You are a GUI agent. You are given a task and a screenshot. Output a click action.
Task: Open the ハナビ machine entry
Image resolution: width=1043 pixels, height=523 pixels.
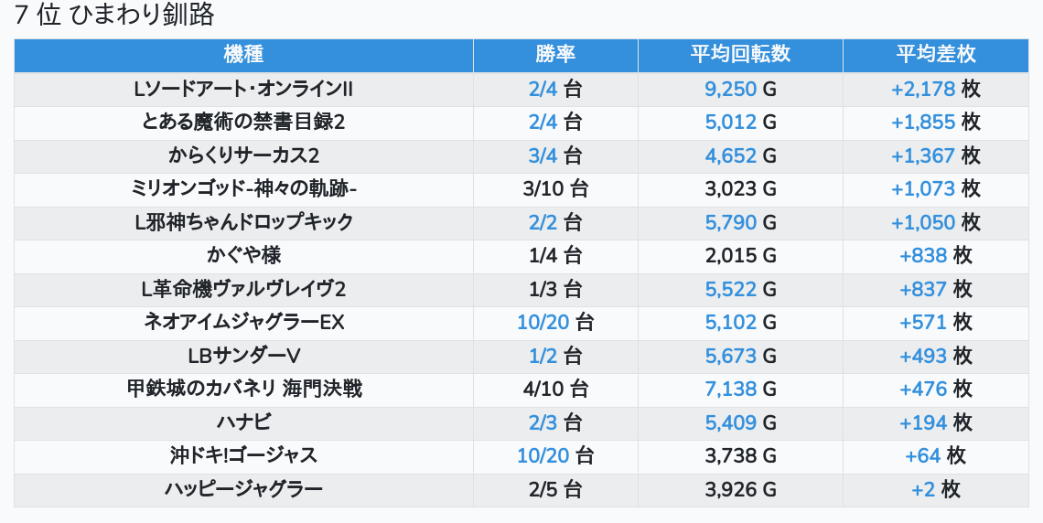(x=243, y=422)
